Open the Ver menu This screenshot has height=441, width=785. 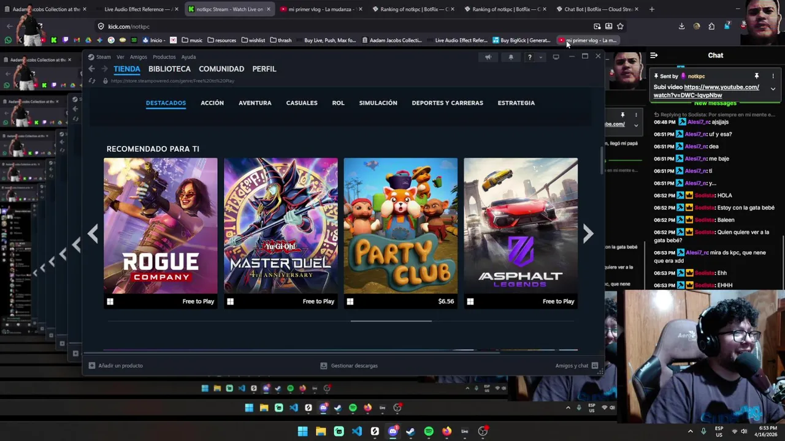120,57
